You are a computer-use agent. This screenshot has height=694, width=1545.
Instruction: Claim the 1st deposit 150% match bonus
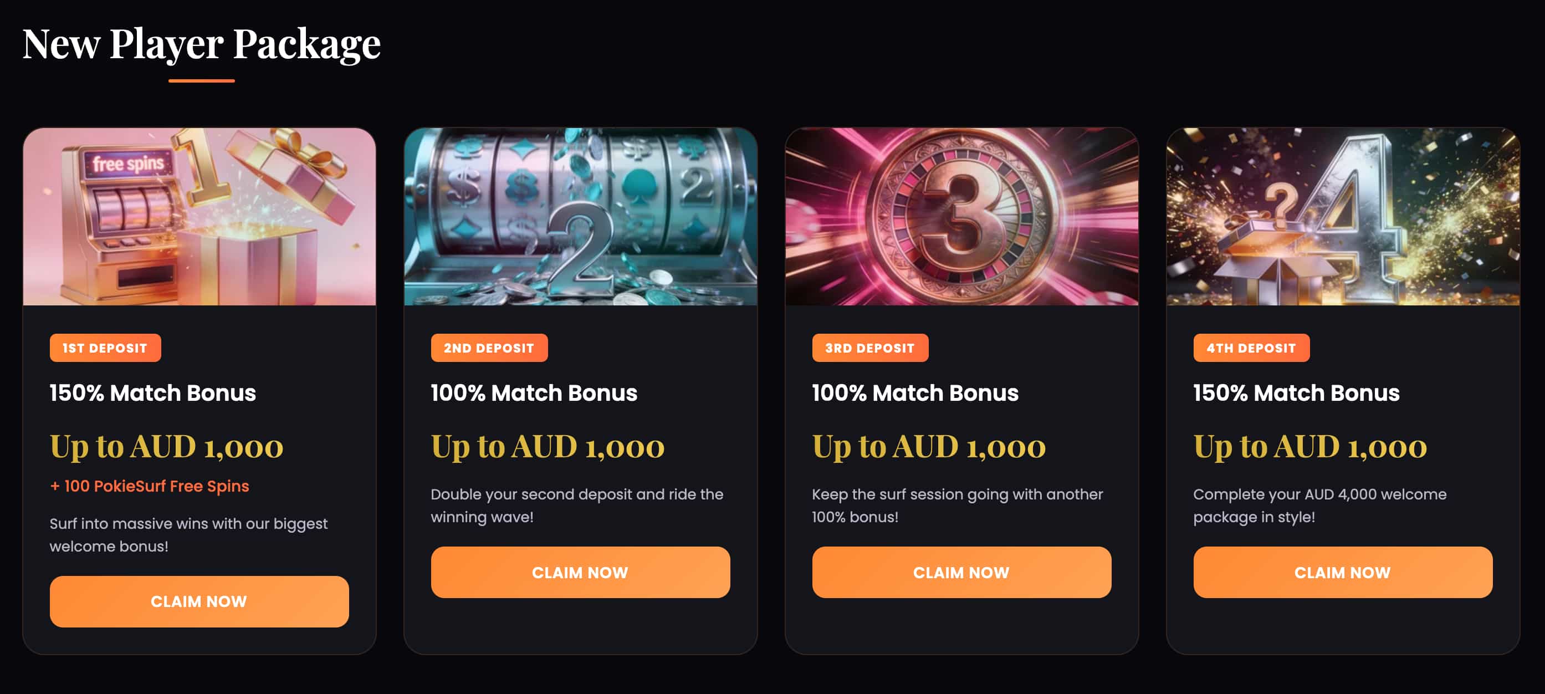(x=198, y=601)
